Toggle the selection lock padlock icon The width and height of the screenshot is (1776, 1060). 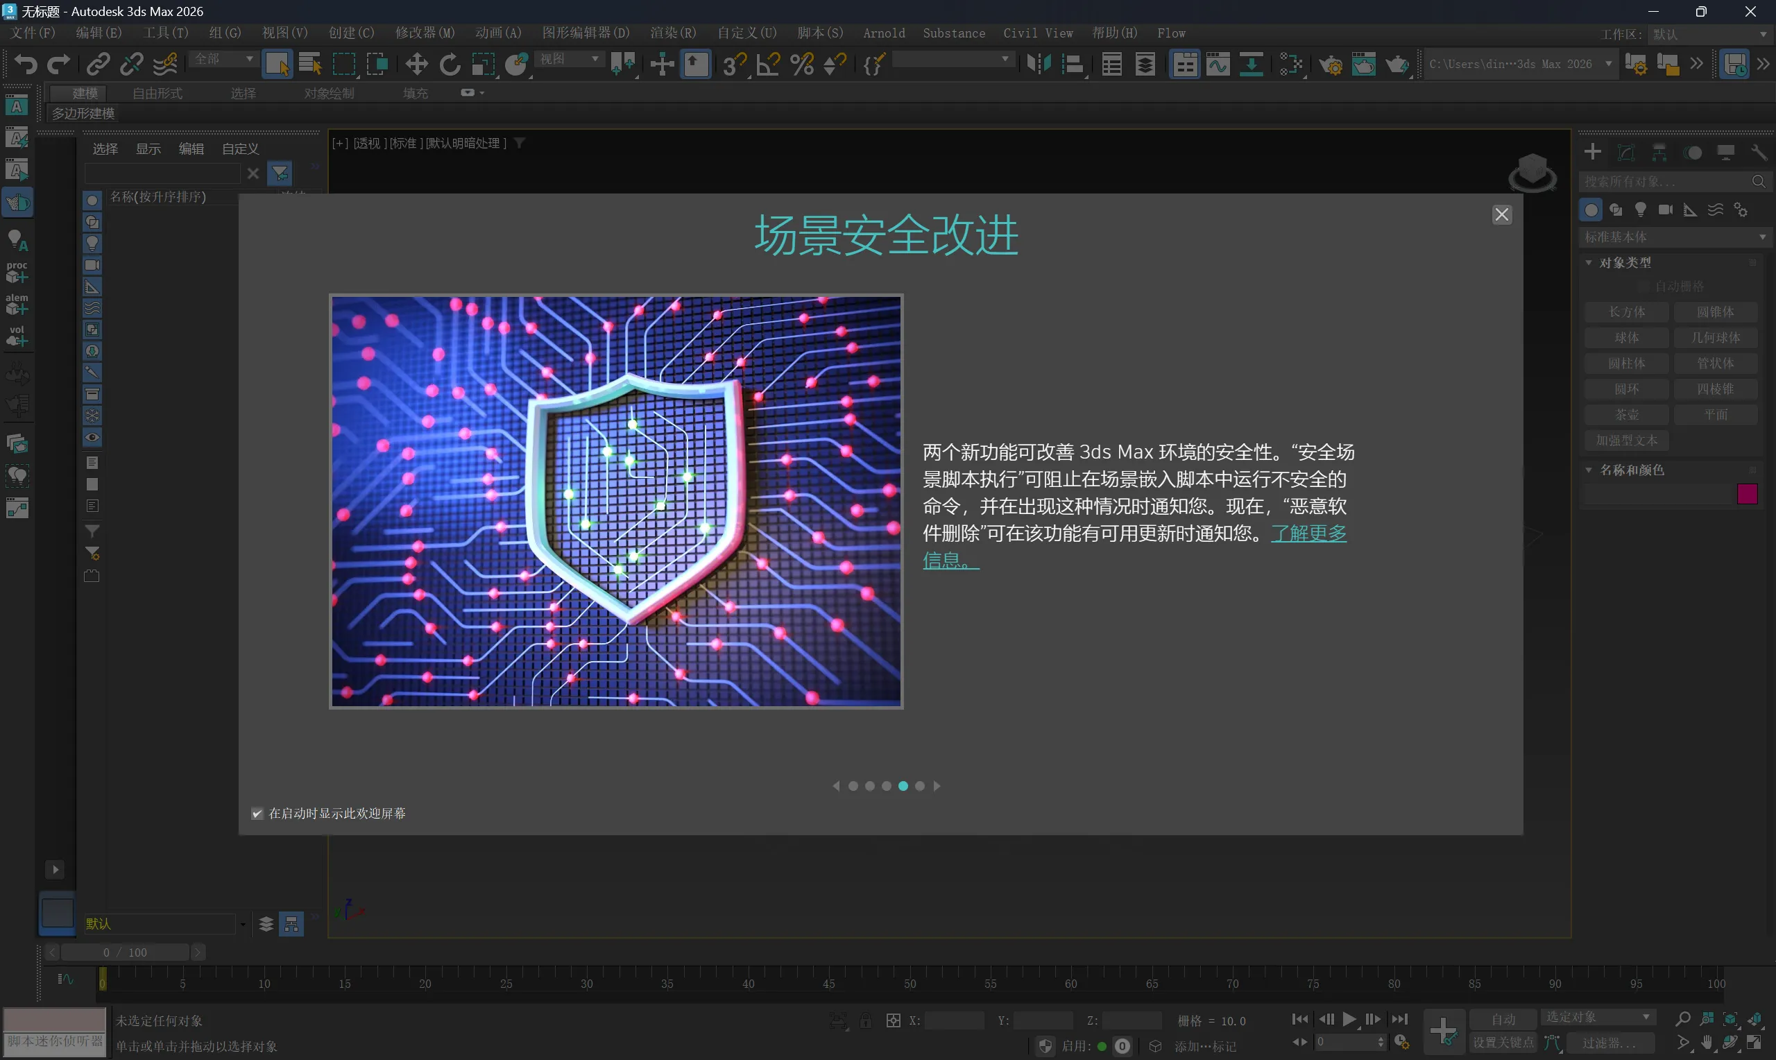(x=865, y=1020)
